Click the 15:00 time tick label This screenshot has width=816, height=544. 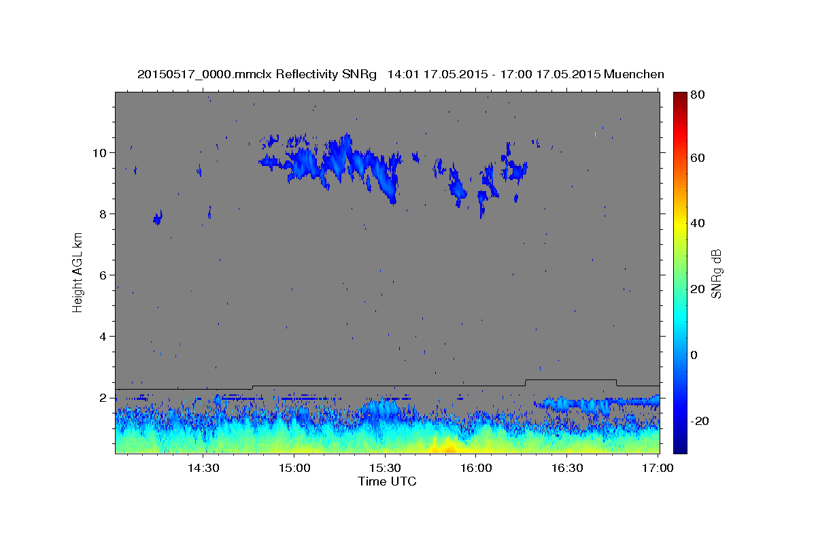294,468
